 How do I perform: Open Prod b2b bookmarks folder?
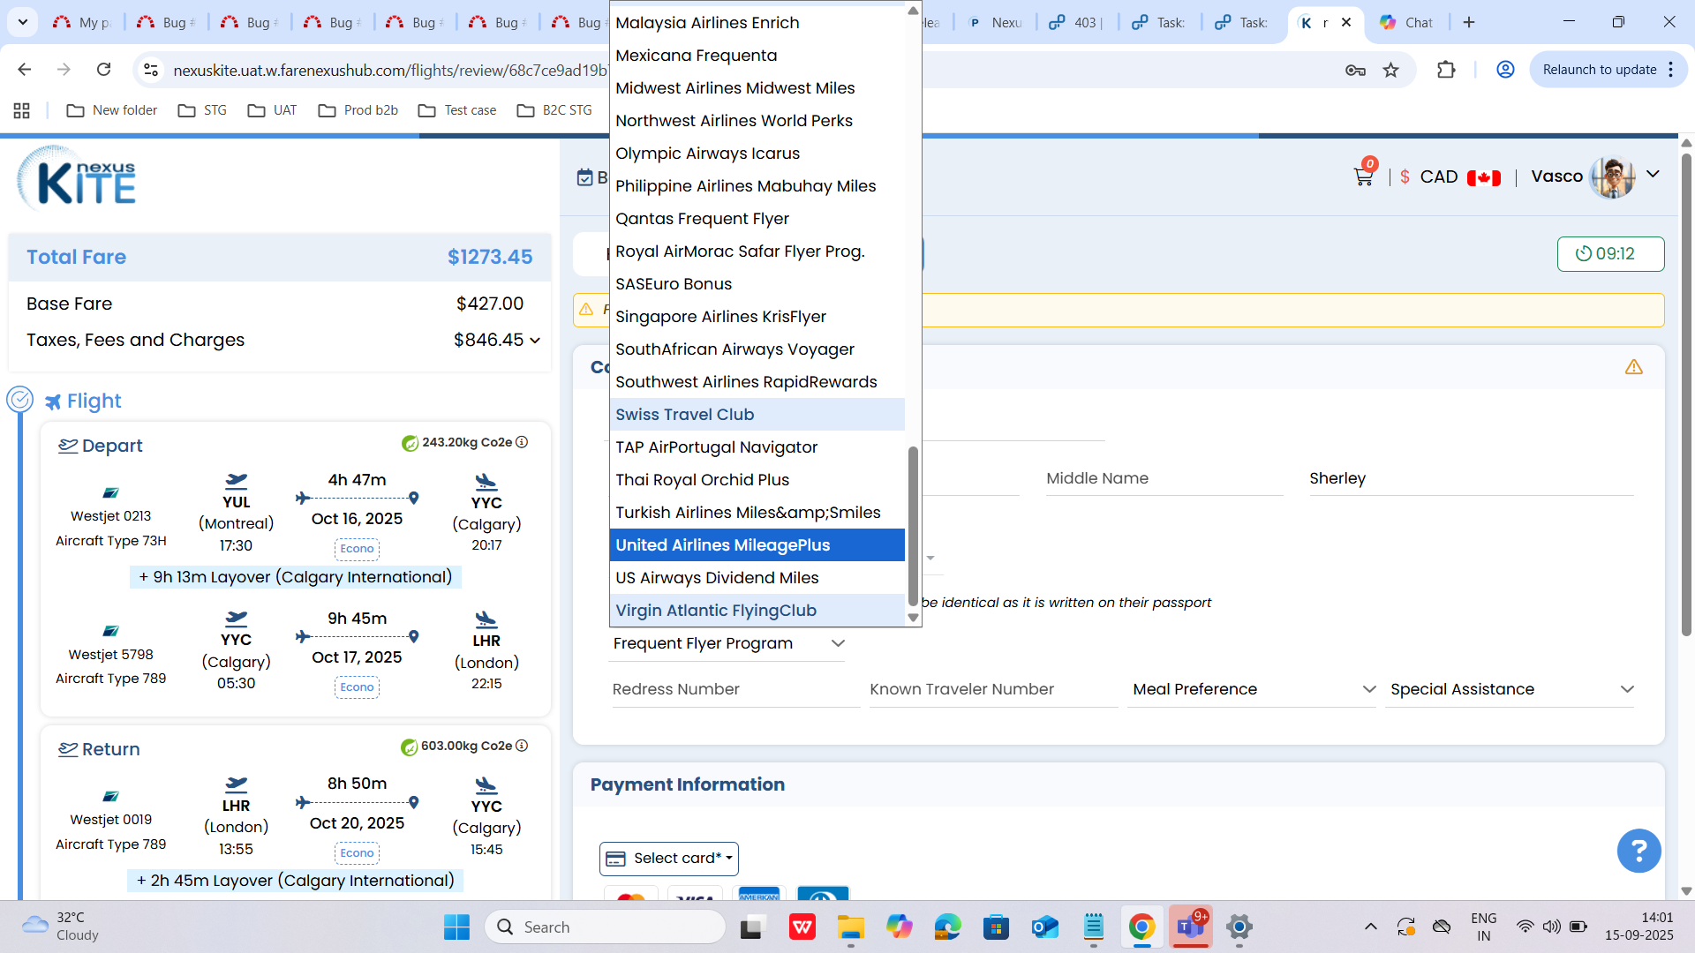358,110
